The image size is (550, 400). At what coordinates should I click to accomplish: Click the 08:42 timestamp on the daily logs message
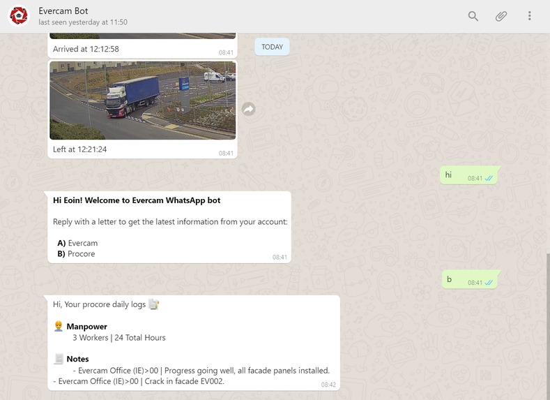(328, 385)
